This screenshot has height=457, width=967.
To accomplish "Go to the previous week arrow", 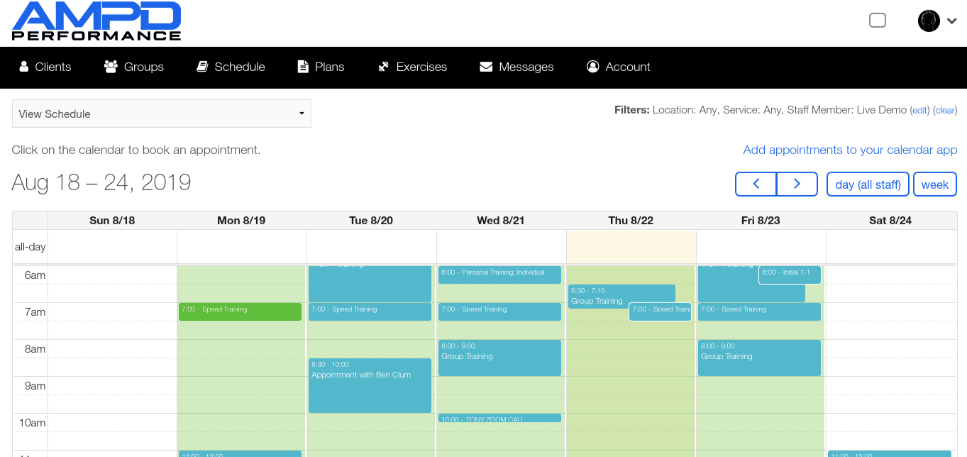I will [x=756, y=184].
